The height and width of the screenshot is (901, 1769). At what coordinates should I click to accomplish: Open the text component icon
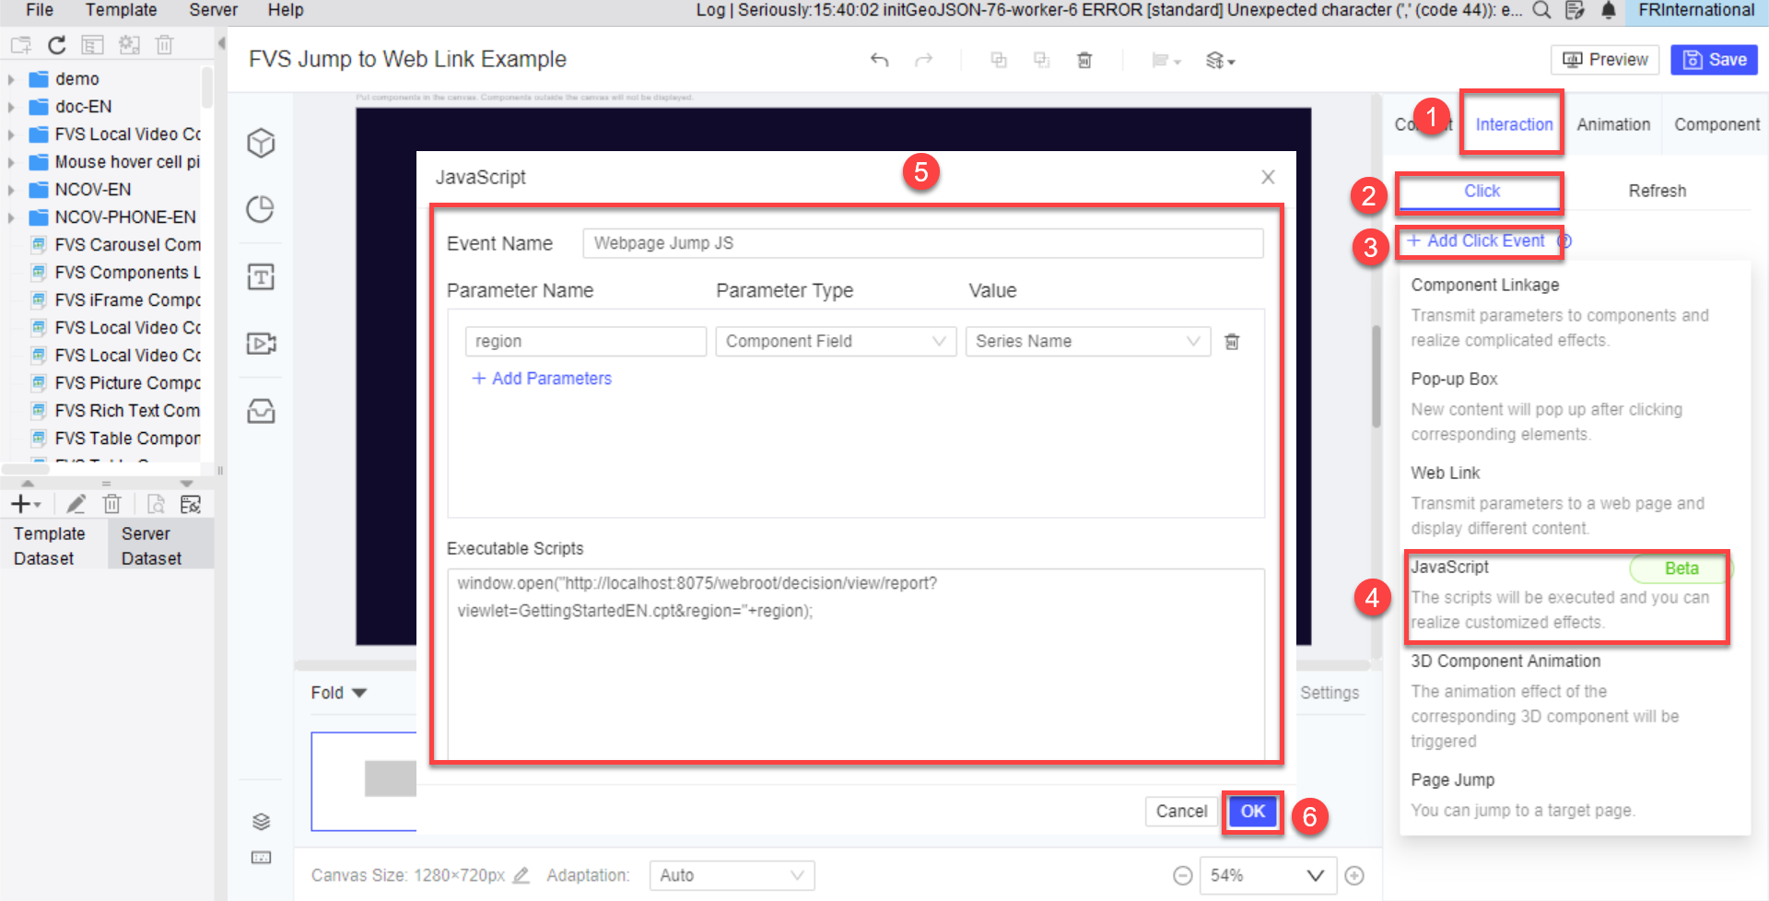pyautogui.click(x=261, y=276)
